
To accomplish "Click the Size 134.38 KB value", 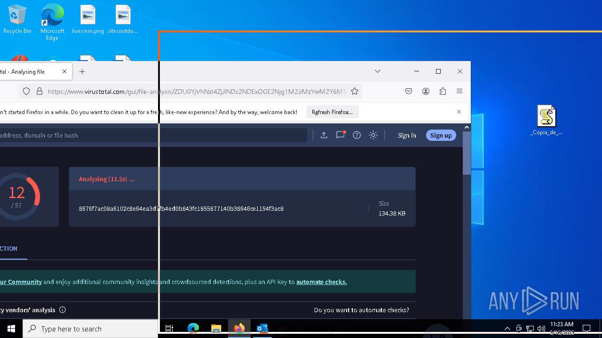I will tap(392, 214).
